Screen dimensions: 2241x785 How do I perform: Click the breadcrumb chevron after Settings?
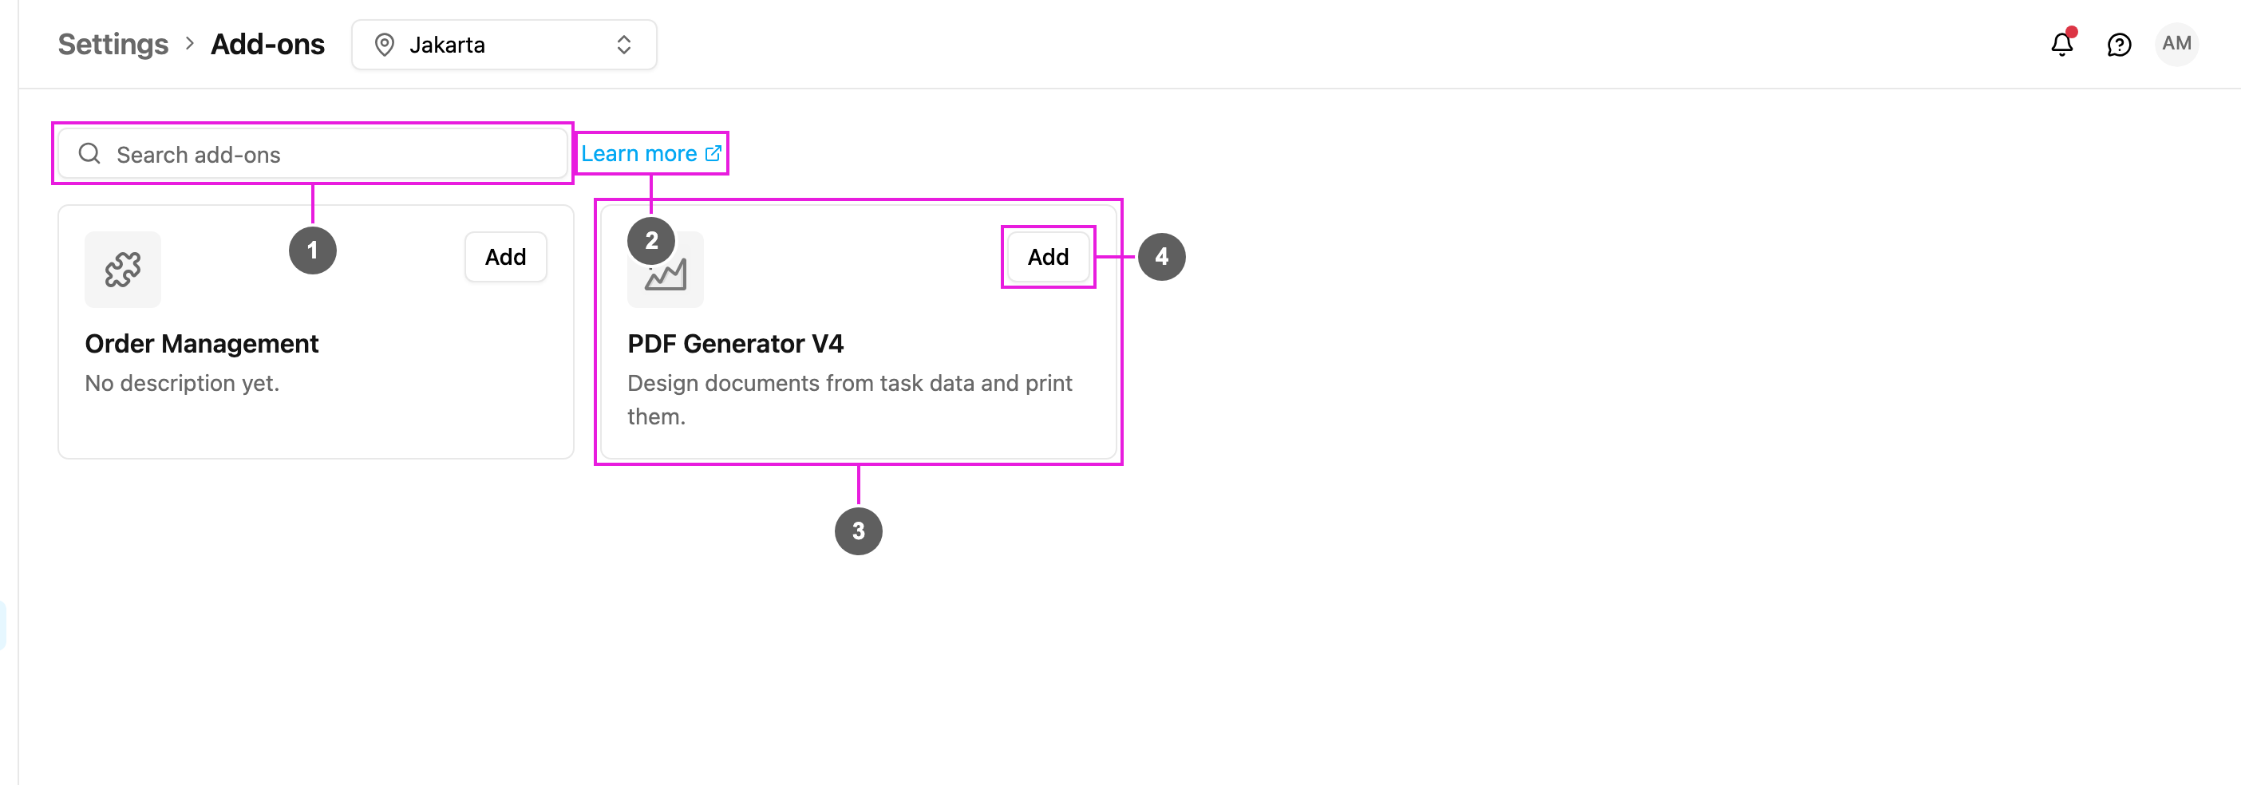[x=189, y=43]
